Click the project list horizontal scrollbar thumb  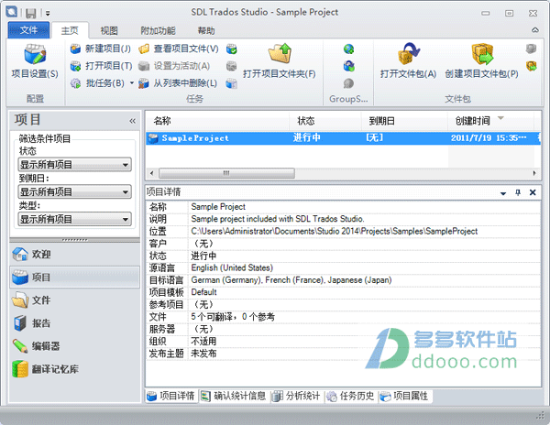tap(226, 173)
